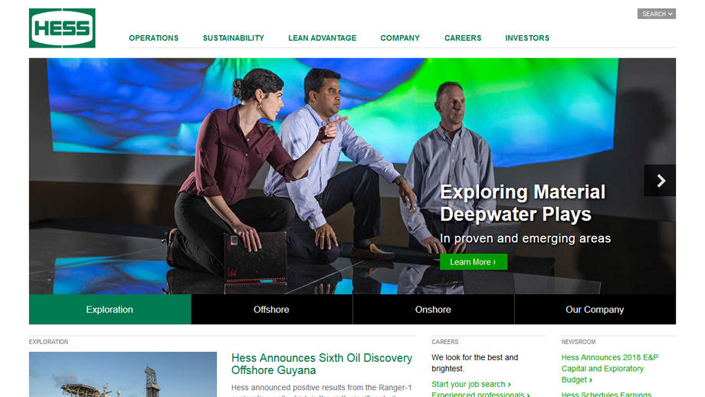Go to Lean Advantage section
Viewport: 705px width, 397px height.
[x=322, y=38]
